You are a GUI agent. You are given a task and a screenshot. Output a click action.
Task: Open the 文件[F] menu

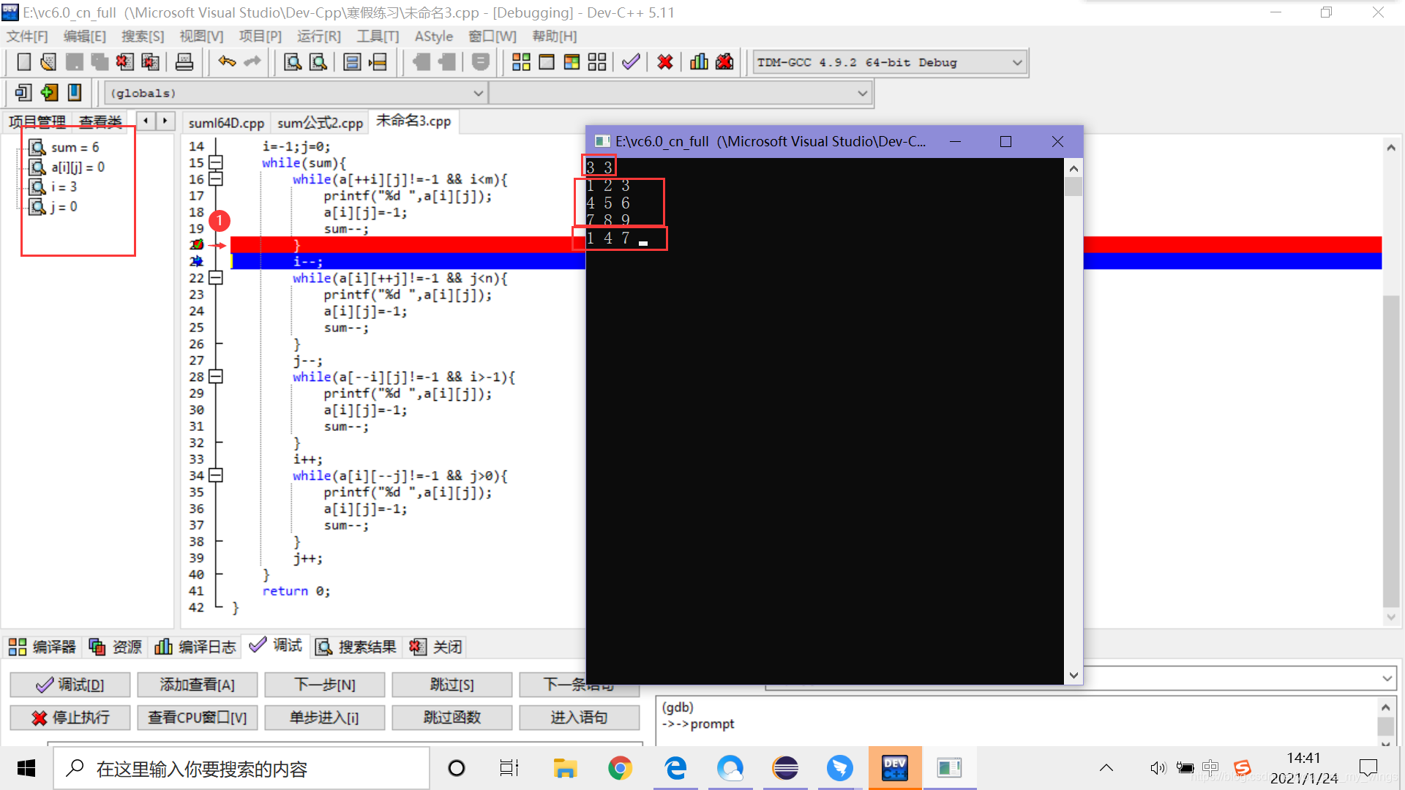27,37
